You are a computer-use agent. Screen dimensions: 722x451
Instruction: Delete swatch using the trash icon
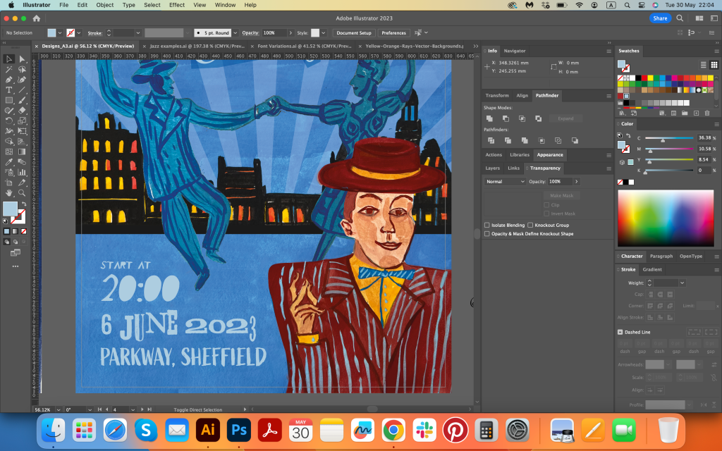[x=709, y=112]
